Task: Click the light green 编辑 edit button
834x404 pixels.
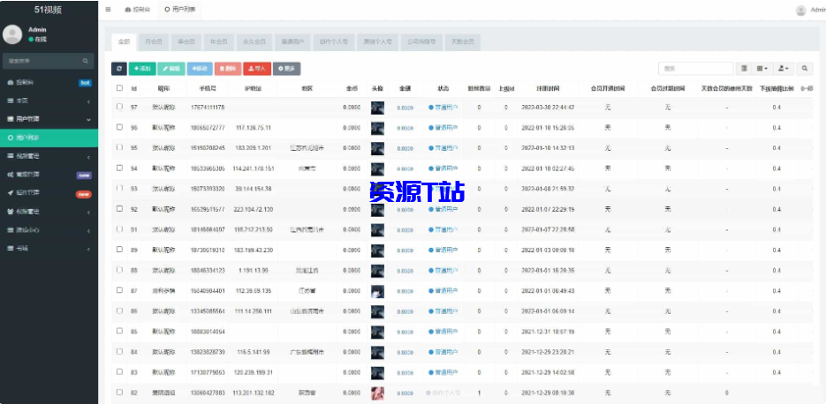Action: coord(171,69)
